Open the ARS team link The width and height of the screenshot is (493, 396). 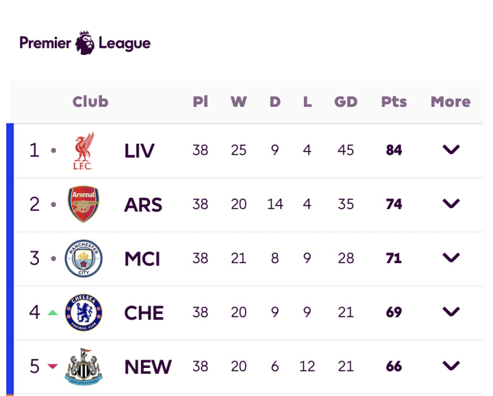(143, 205)
